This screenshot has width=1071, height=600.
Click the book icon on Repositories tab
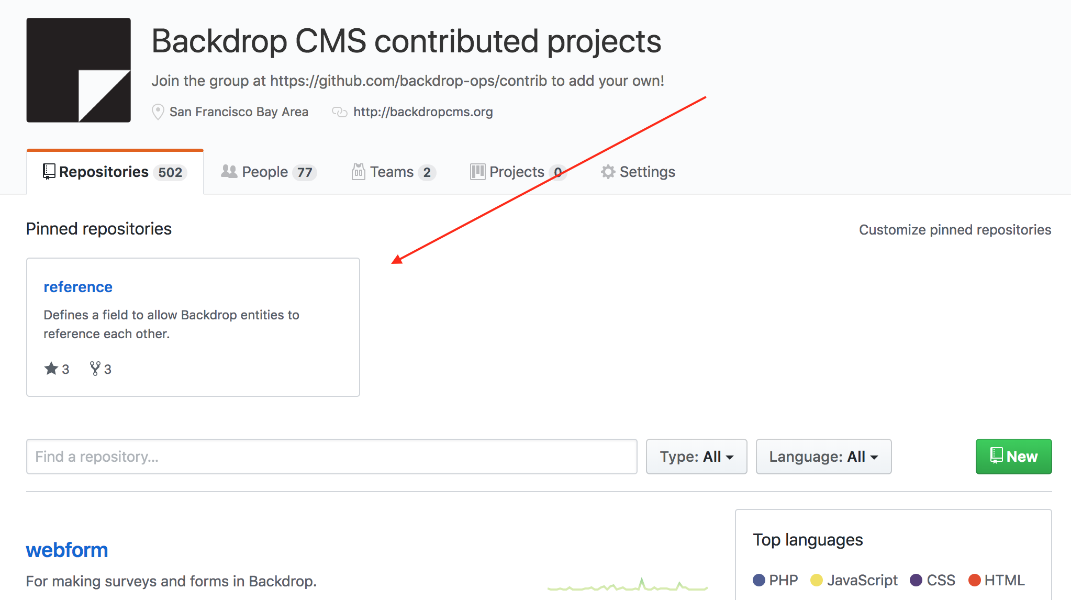point(48,171)
